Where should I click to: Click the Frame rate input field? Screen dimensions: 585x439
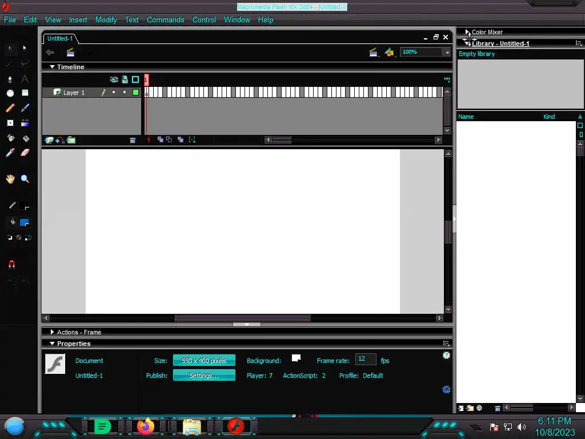[x=365, y=359]
